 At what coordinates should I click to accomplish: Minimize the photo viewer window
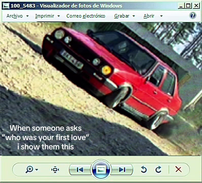point(181,6)
